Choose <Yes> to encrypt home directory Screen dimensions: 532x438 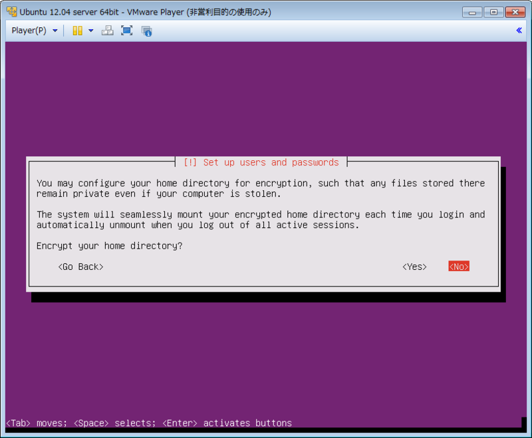[414, 267]
